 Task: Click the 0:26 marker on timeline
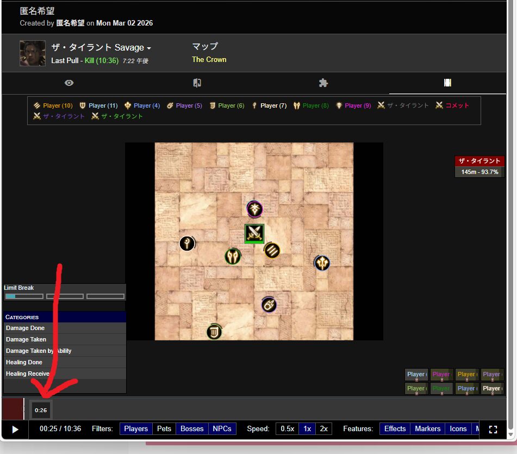(x=41, y=410)
